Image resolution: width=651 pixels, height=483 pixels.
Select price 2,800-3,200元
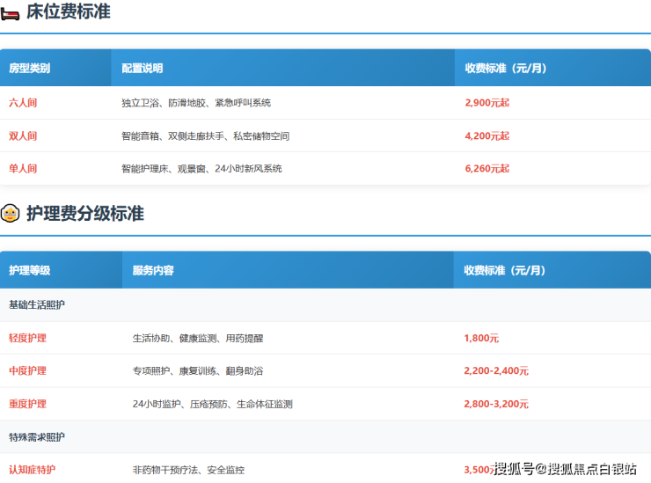496,404
